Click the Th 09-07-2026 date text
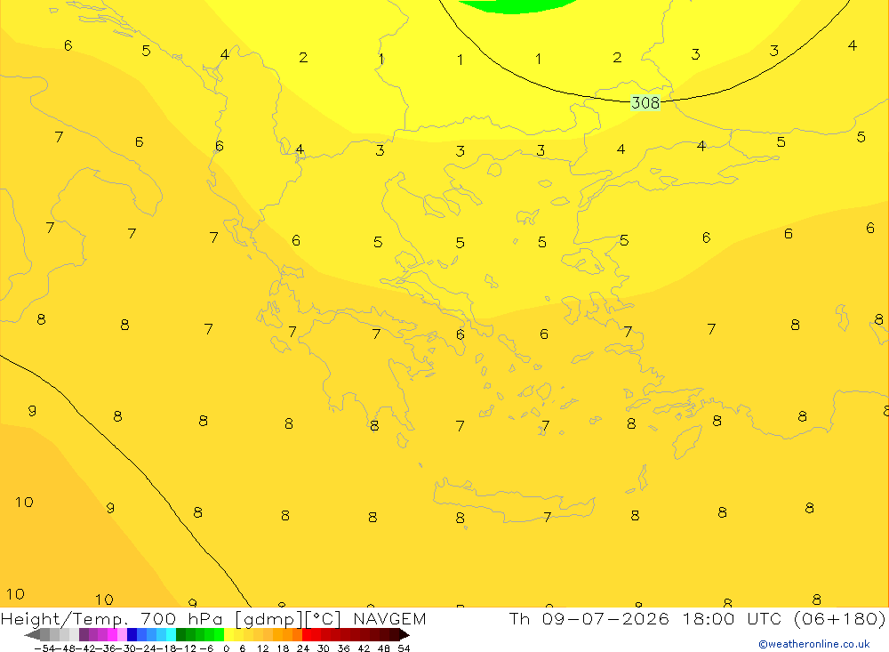This screenshot has height=652, width=889. point(589,618)
